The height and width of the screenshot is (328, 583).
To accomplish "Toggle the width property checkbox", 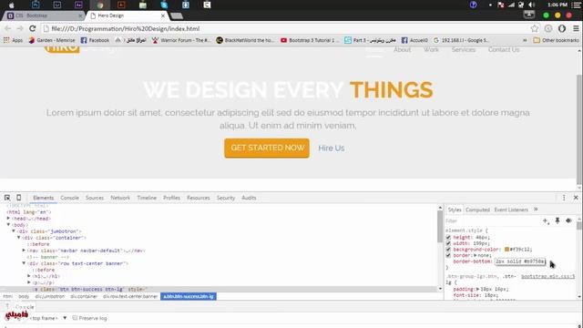I will pyautogui.click(x=448, y=243).
